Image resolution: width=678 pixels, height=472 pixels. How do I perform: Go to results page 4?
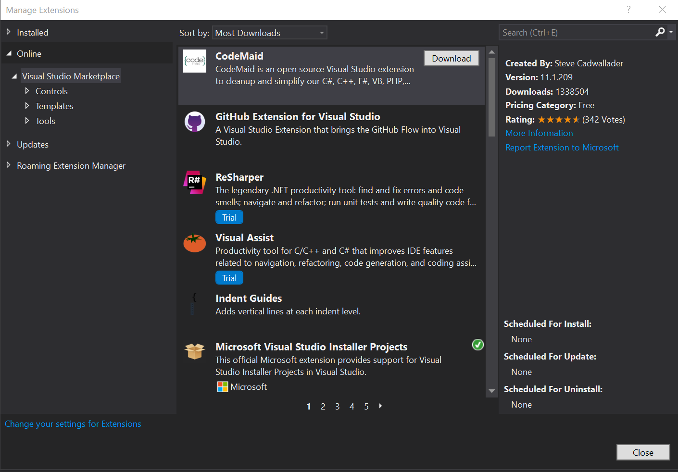point(352,407)
